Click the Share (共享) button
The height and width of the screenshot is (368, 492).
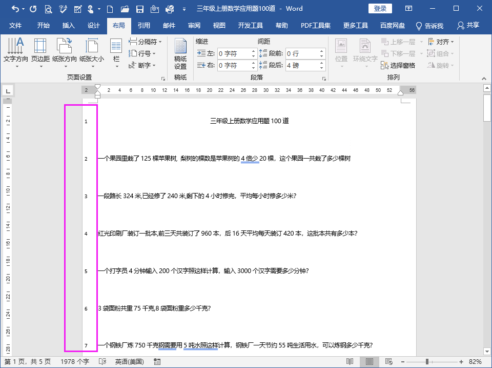(468, 26)
